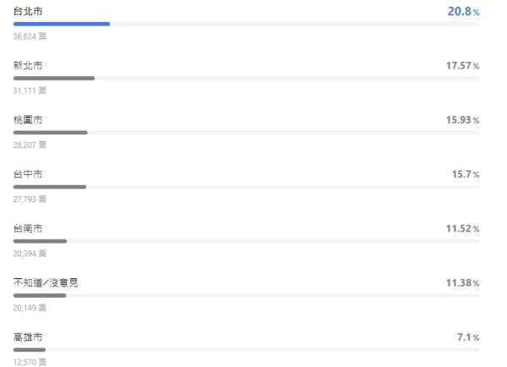507x367 pixels.
Task: Click the blue 台北市 progress bar
Action: 62,24
